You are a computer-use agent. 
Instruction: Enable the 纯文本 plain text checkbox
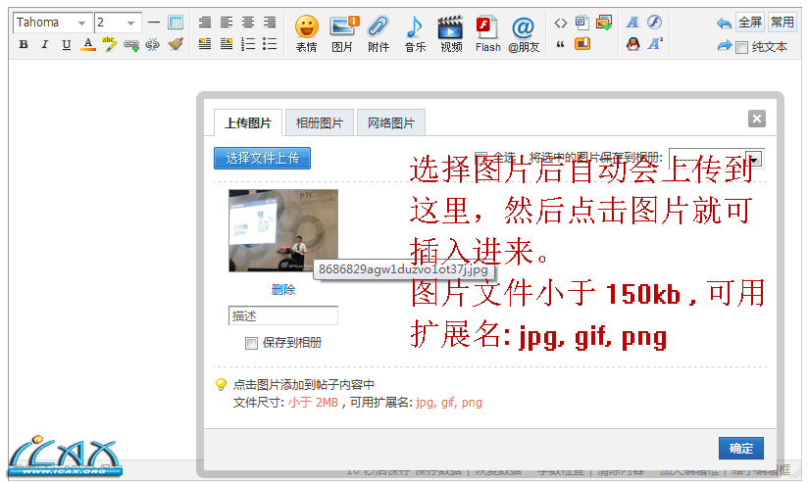coord(742,48)
